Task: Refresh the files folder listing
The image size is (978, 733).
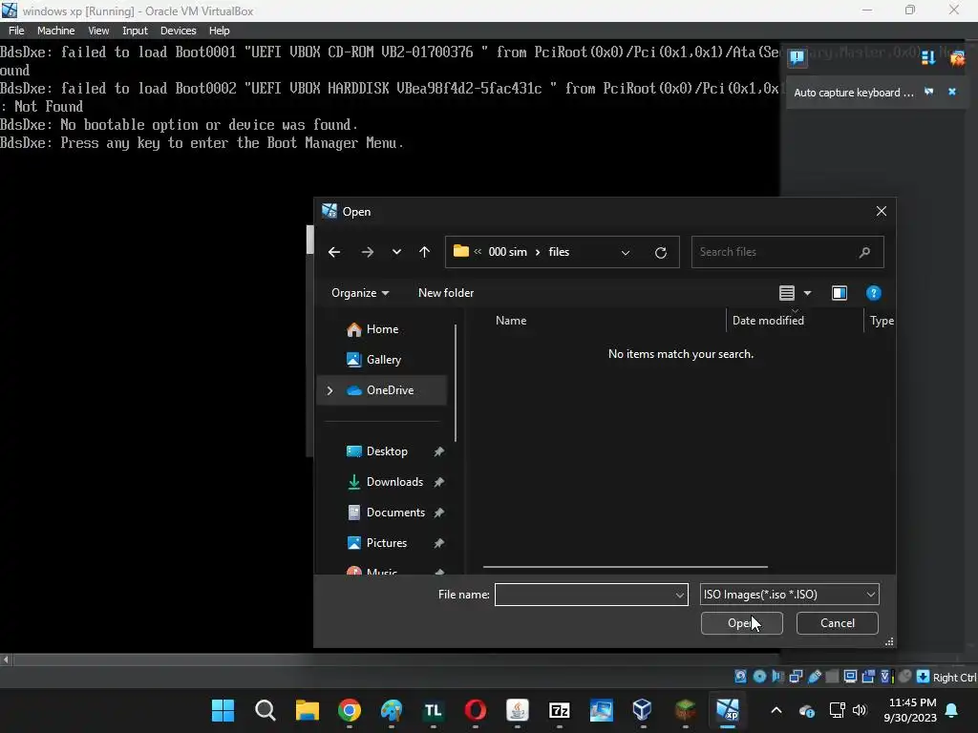Action: pos(661,252)
